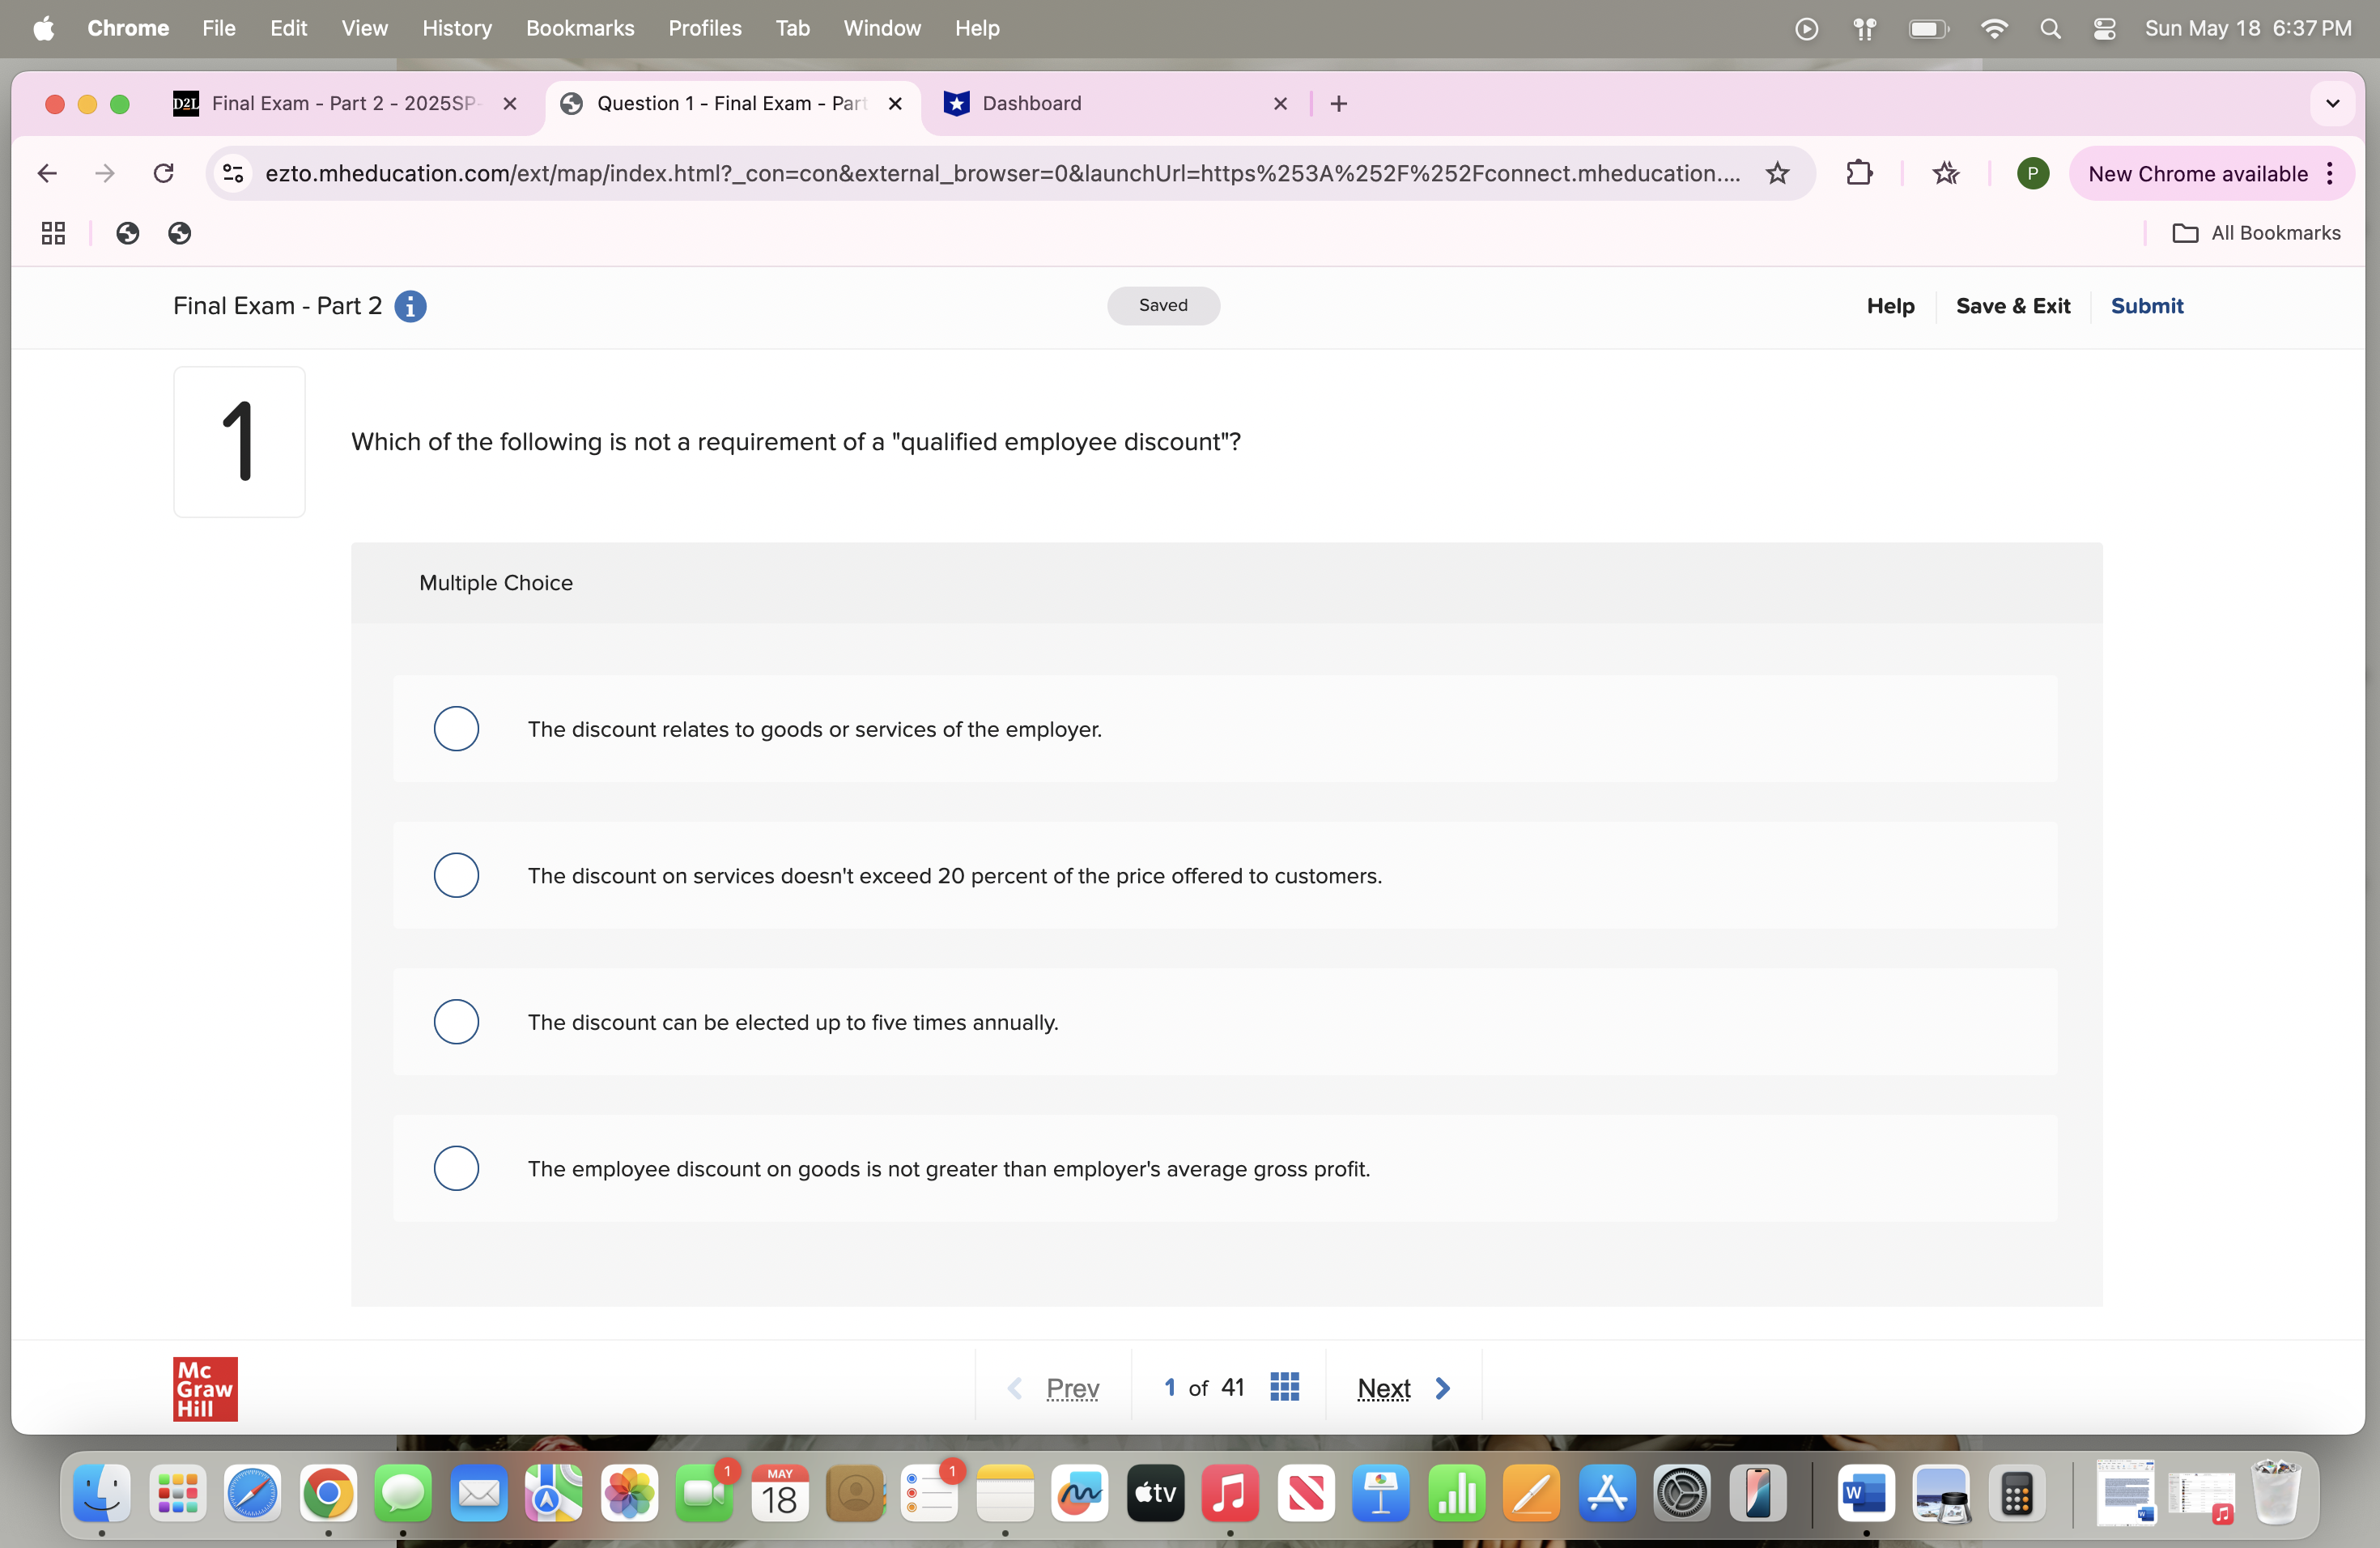Open Spotlight search in the menu bar

tap(2050, 28)
